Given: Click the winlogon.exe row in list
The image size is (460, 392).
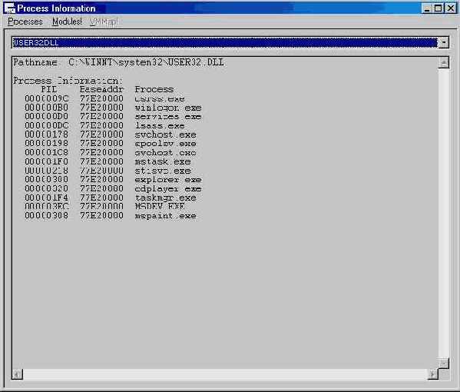Looking at the screenshot, I should point(113,108).
